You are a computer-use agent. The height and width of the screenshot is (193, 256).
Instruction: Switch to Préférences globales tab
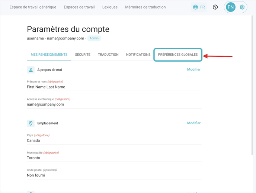click(178, 55)
